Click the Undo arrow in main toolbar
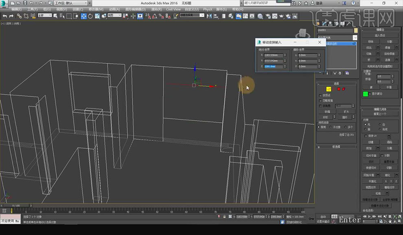403x235 pixels. tap(5, 16)
